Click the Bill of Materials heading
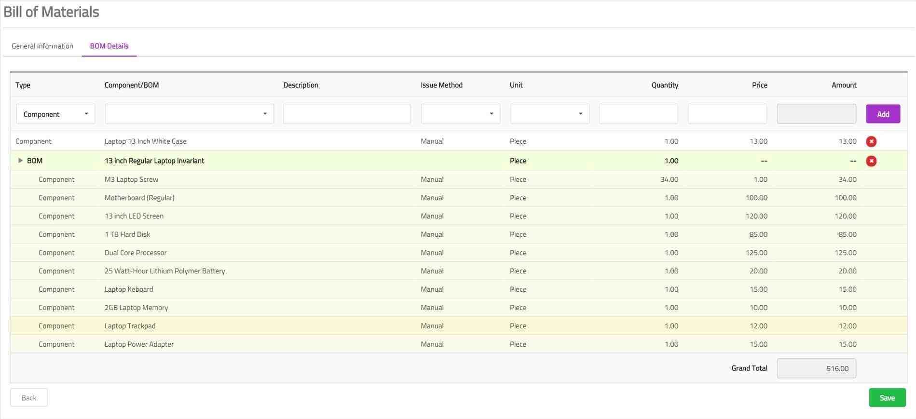The image size is (916, 419). click(51, 12)
